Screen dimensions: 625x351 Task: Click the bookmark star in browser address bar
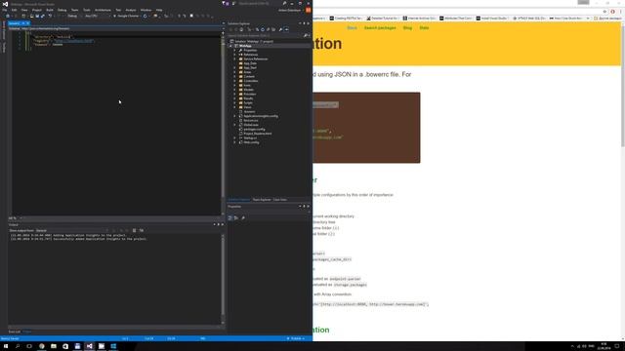pos(604,12)
